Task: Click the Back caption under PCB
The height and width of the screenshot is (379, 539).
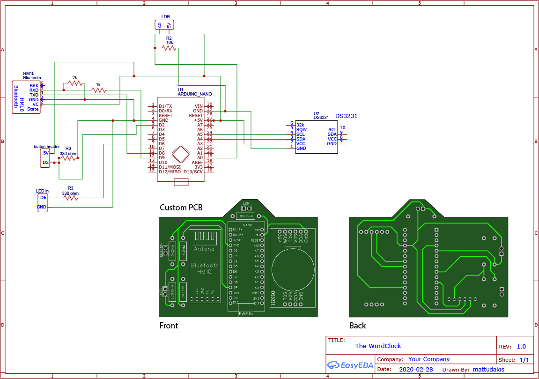Action: 357,326
